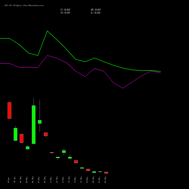Click the open value "O: 0.05"

(x=65, y=13)
